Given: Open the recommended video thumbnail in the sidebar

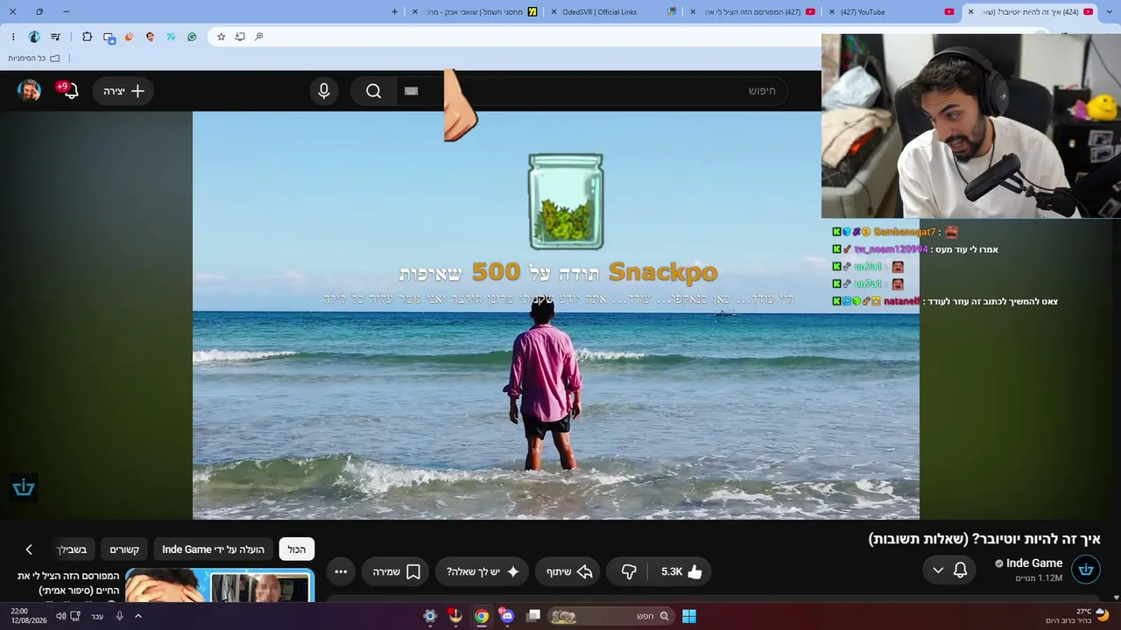Looking at the screenshot, I should pos(220,585).
